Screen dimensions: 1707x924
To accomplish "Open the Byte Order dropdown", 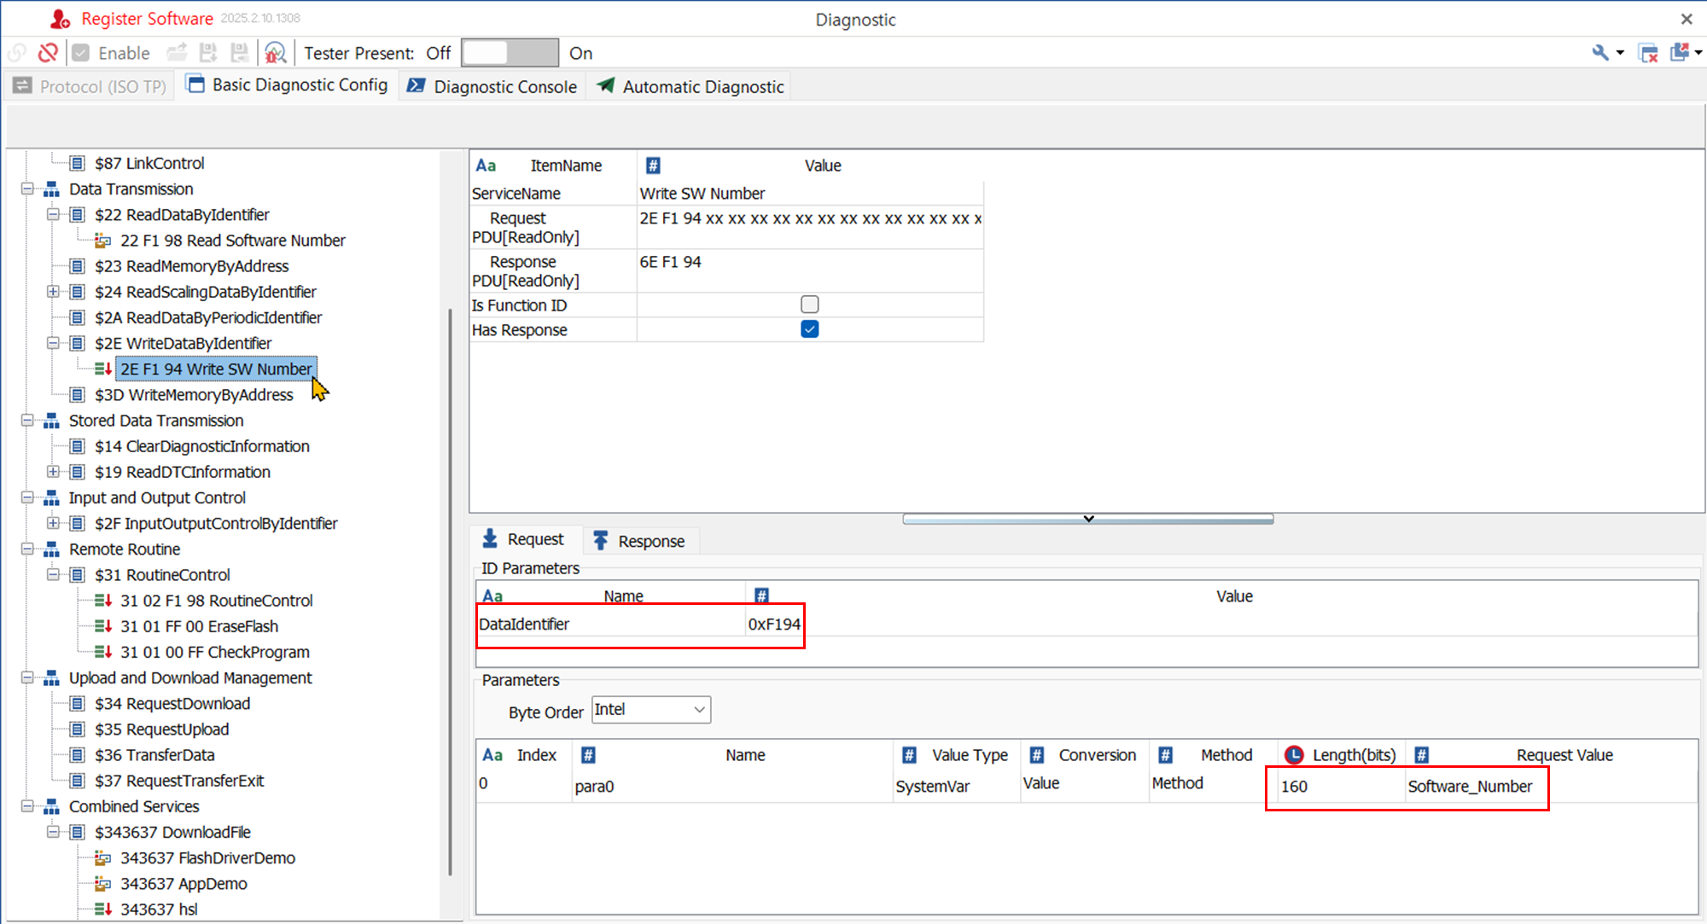I will [x=650, y=710].
